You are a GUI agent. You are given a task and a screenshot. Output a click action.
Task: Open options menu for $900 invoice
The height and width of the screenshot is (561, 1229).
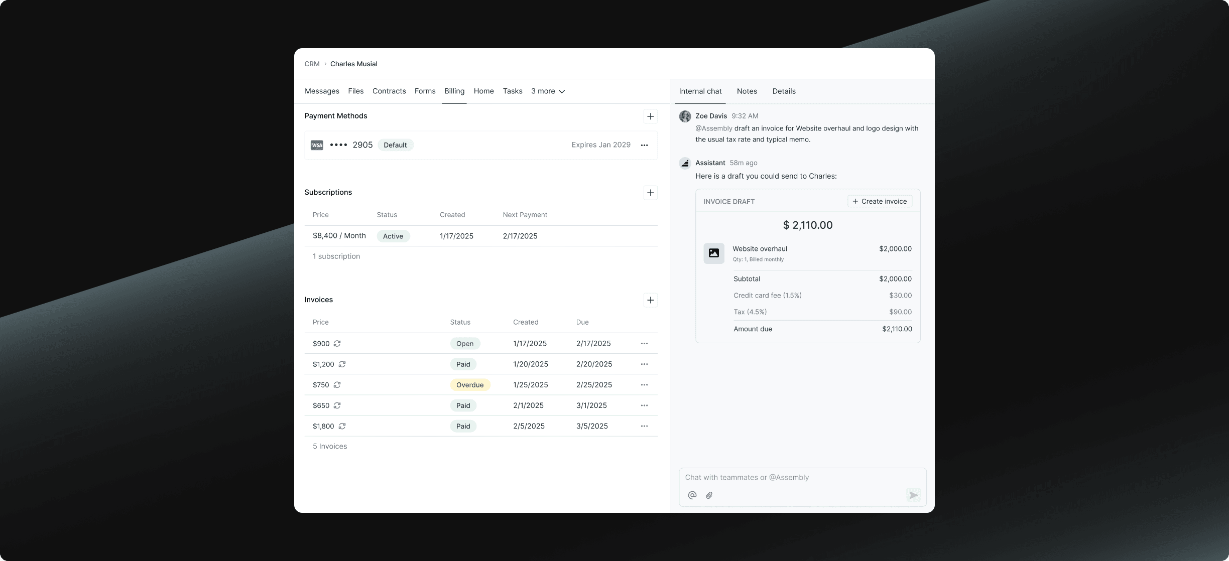[x=644, y=344]
